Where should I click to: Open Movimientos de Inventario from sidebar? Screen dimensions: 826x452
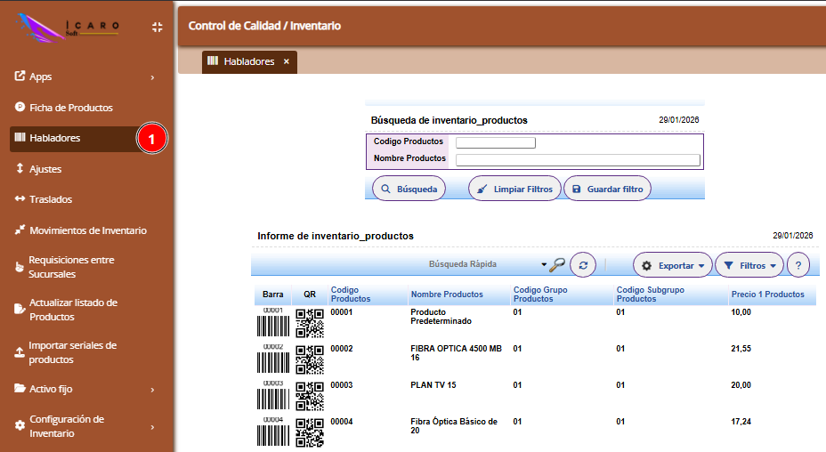[x=87, y=230]
